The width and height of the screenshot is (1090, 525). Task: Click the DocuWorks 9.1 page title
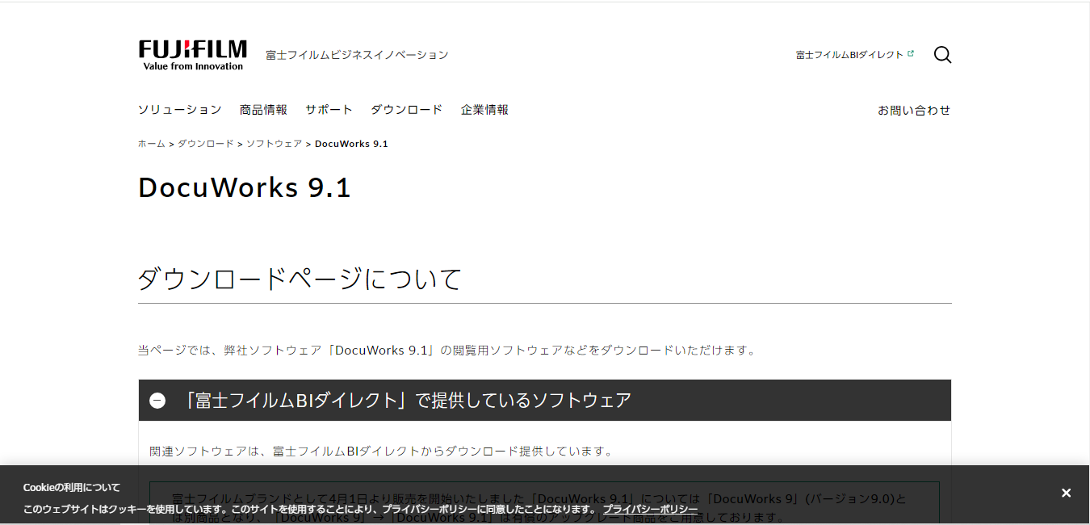click(x=245, y=187)
